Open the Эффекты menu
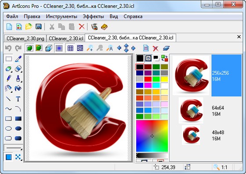This screenshot has height=174, width=246. 93,16
